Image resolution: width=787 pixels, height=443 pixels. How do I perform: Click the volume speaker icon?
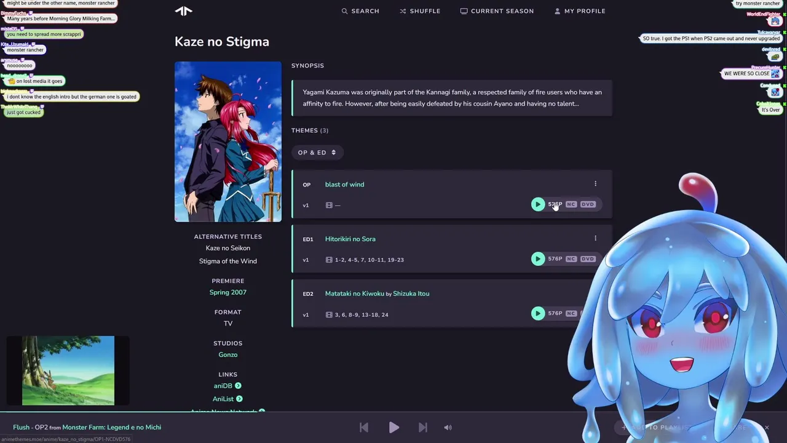click(x=448, y=428)
